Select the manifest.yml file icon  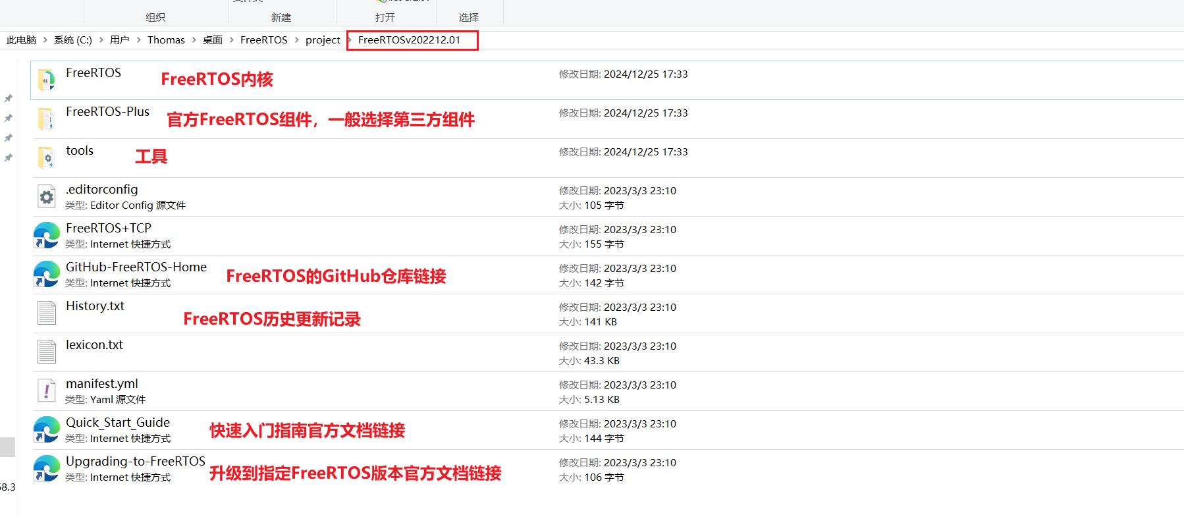point(46,391)
